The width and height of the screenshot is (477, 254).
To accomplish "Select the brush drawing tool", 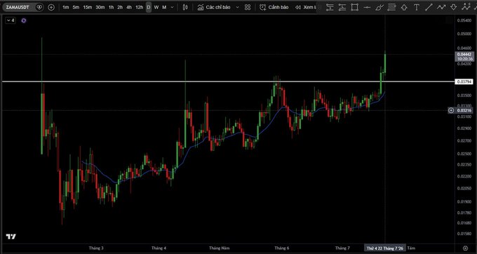I will (379, 7).
